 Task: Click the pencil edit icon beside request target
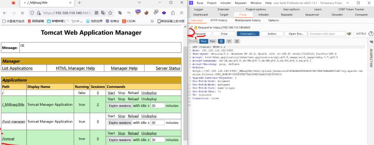coord(191,28)
